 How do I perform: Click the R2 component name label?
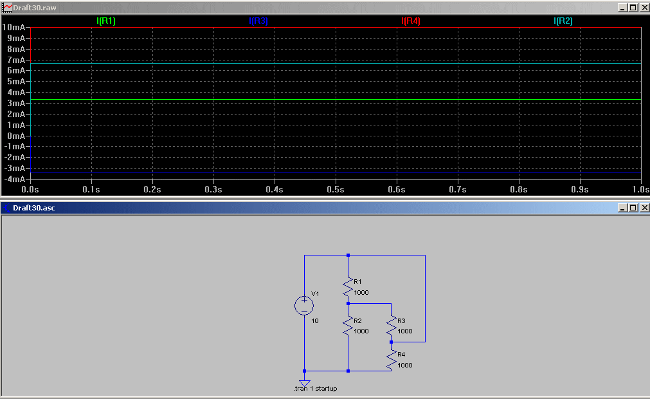point(357,320)
